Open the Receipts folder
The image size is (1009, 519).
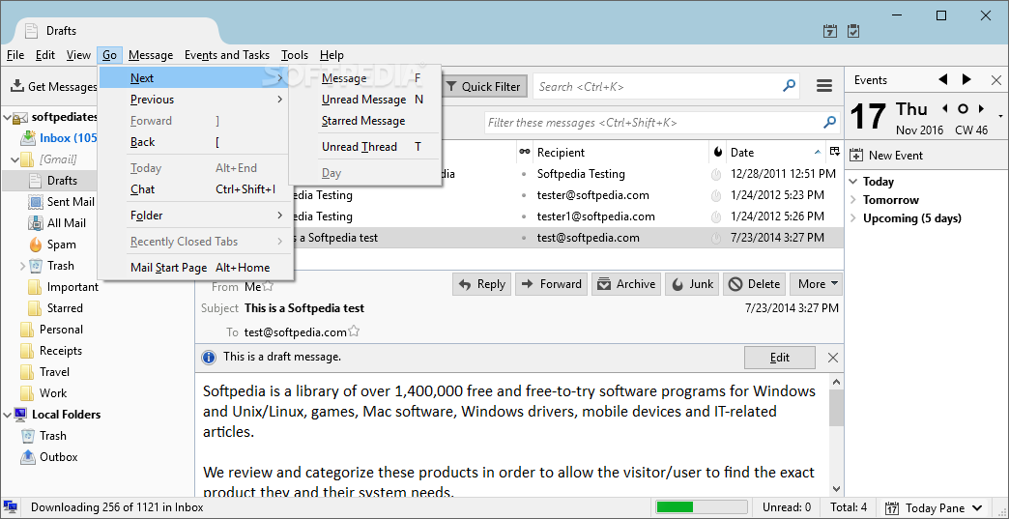61,351
